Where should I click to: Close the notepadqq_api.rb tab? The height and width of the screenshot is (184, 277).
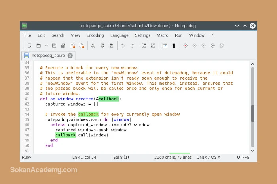coord(70,56)
